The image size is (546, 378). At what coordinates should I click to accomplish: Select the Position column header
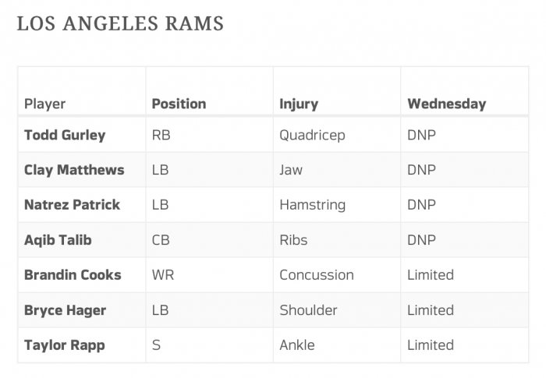(179, 104)
